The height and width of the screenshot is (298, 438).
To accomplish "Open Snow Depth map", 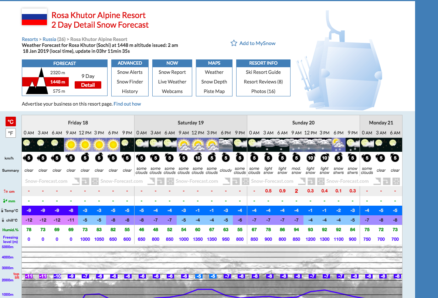I will tap(214, 82).
